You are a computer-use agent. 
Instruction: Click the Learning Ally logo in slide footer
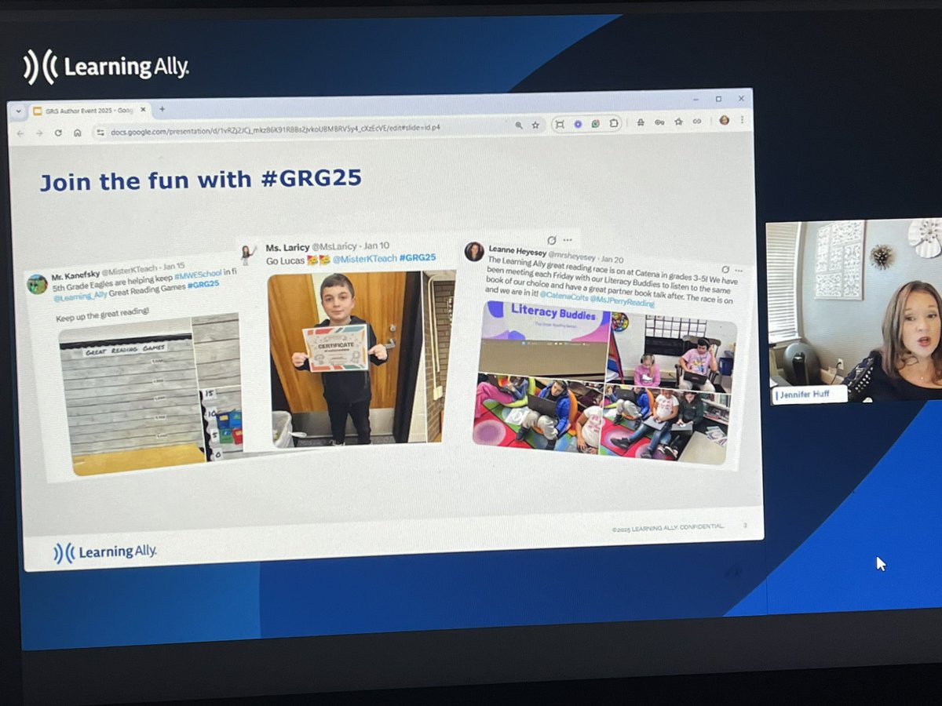tap(105, 552)
